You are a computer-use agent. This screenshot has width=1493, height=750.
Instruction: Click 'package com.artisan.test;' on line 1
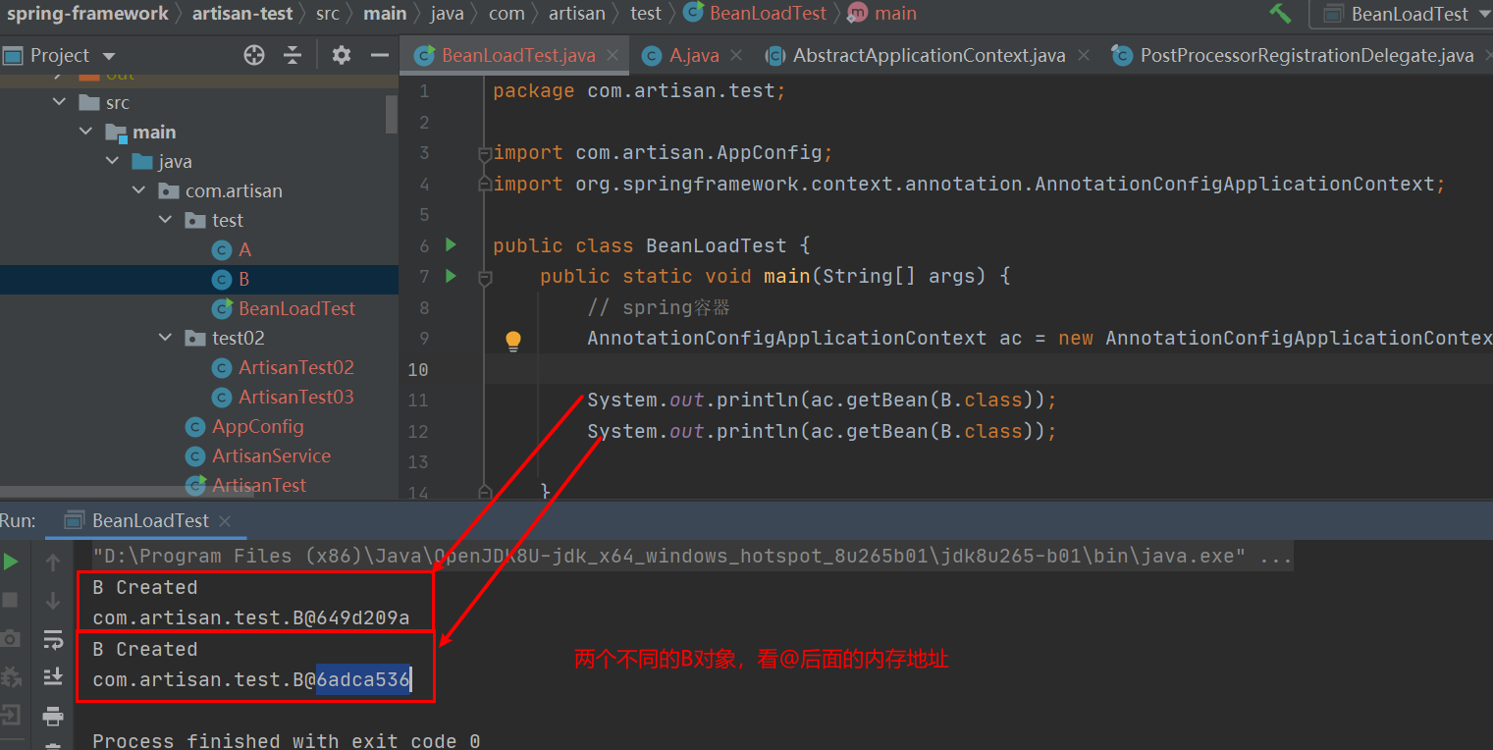point(639,90)
